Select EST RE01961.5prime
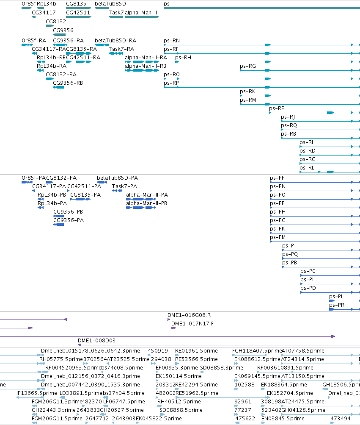360x425 pixels. (x=196, y=351)
